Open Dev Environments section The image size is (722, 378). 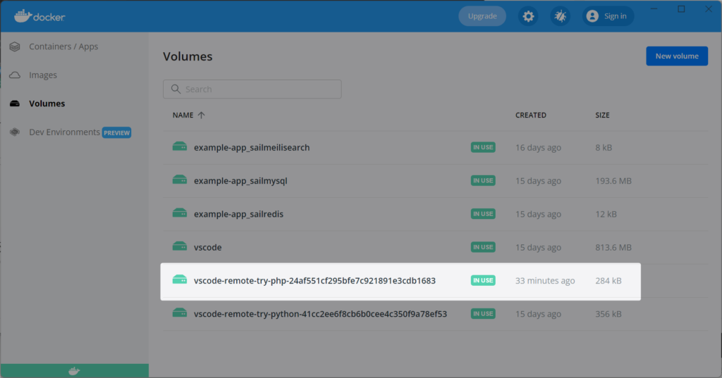(x=64, y=132)
